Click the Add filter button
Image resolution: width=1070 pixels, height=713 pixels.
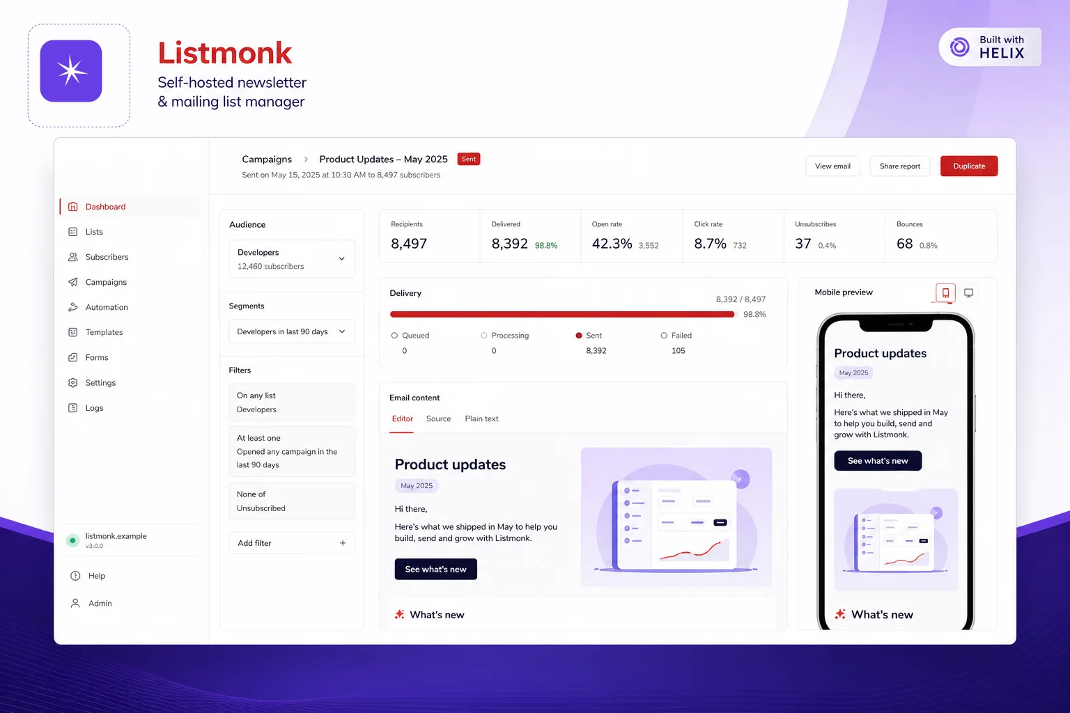pyautogui.click(x=292, y=543)
